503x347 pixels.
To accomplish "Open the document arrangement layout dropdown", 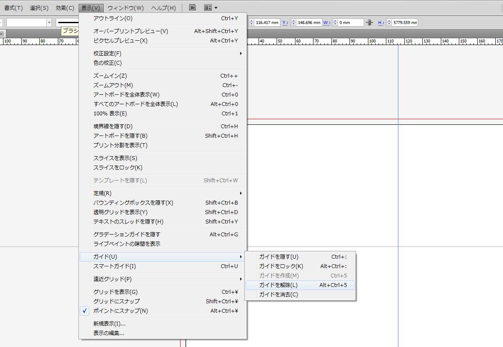I will 210,8.
